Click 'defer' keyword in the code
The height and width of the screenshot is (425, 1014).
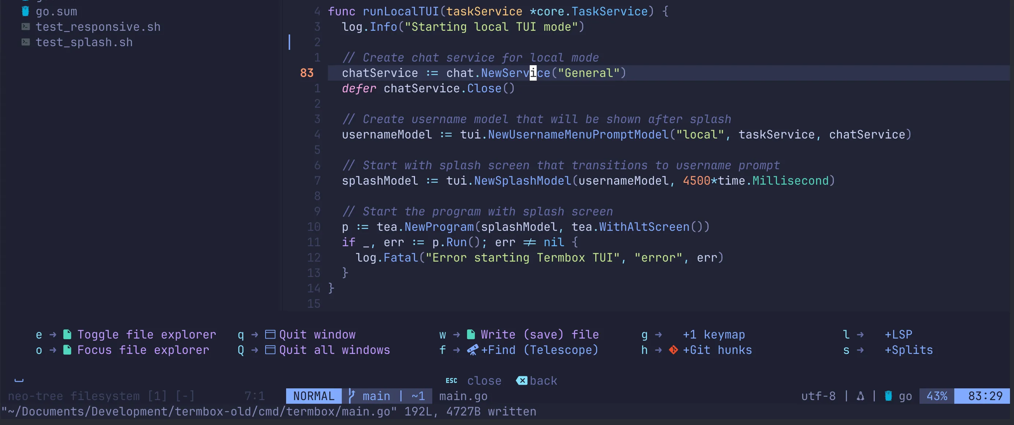pyautogui.click(x=359, y=89)
